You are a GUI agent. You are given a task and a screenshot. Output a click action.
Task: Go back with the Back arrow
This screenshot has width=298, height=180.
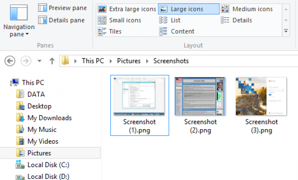point(10,61)
